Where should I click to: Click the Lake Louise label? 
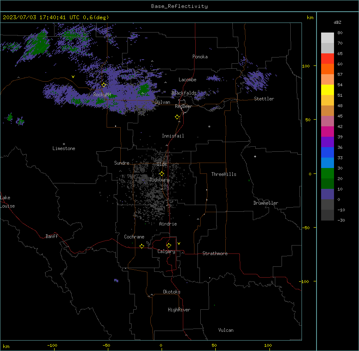click(7, 202)
